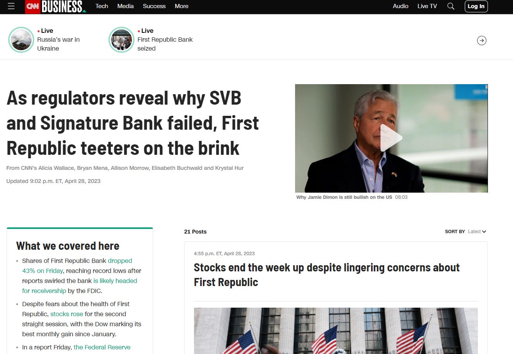Open the Audio link in header

pyautogui.click(x=400, y=6)
